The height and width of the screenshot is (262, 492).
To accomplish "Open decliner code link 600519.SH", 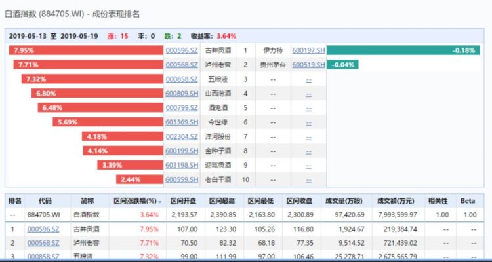I will click(x=308, y=65).
